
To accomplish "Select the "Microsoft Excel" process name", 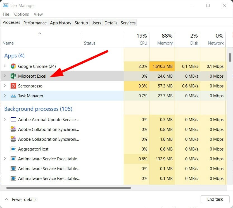I will click(x=32, y=76).
